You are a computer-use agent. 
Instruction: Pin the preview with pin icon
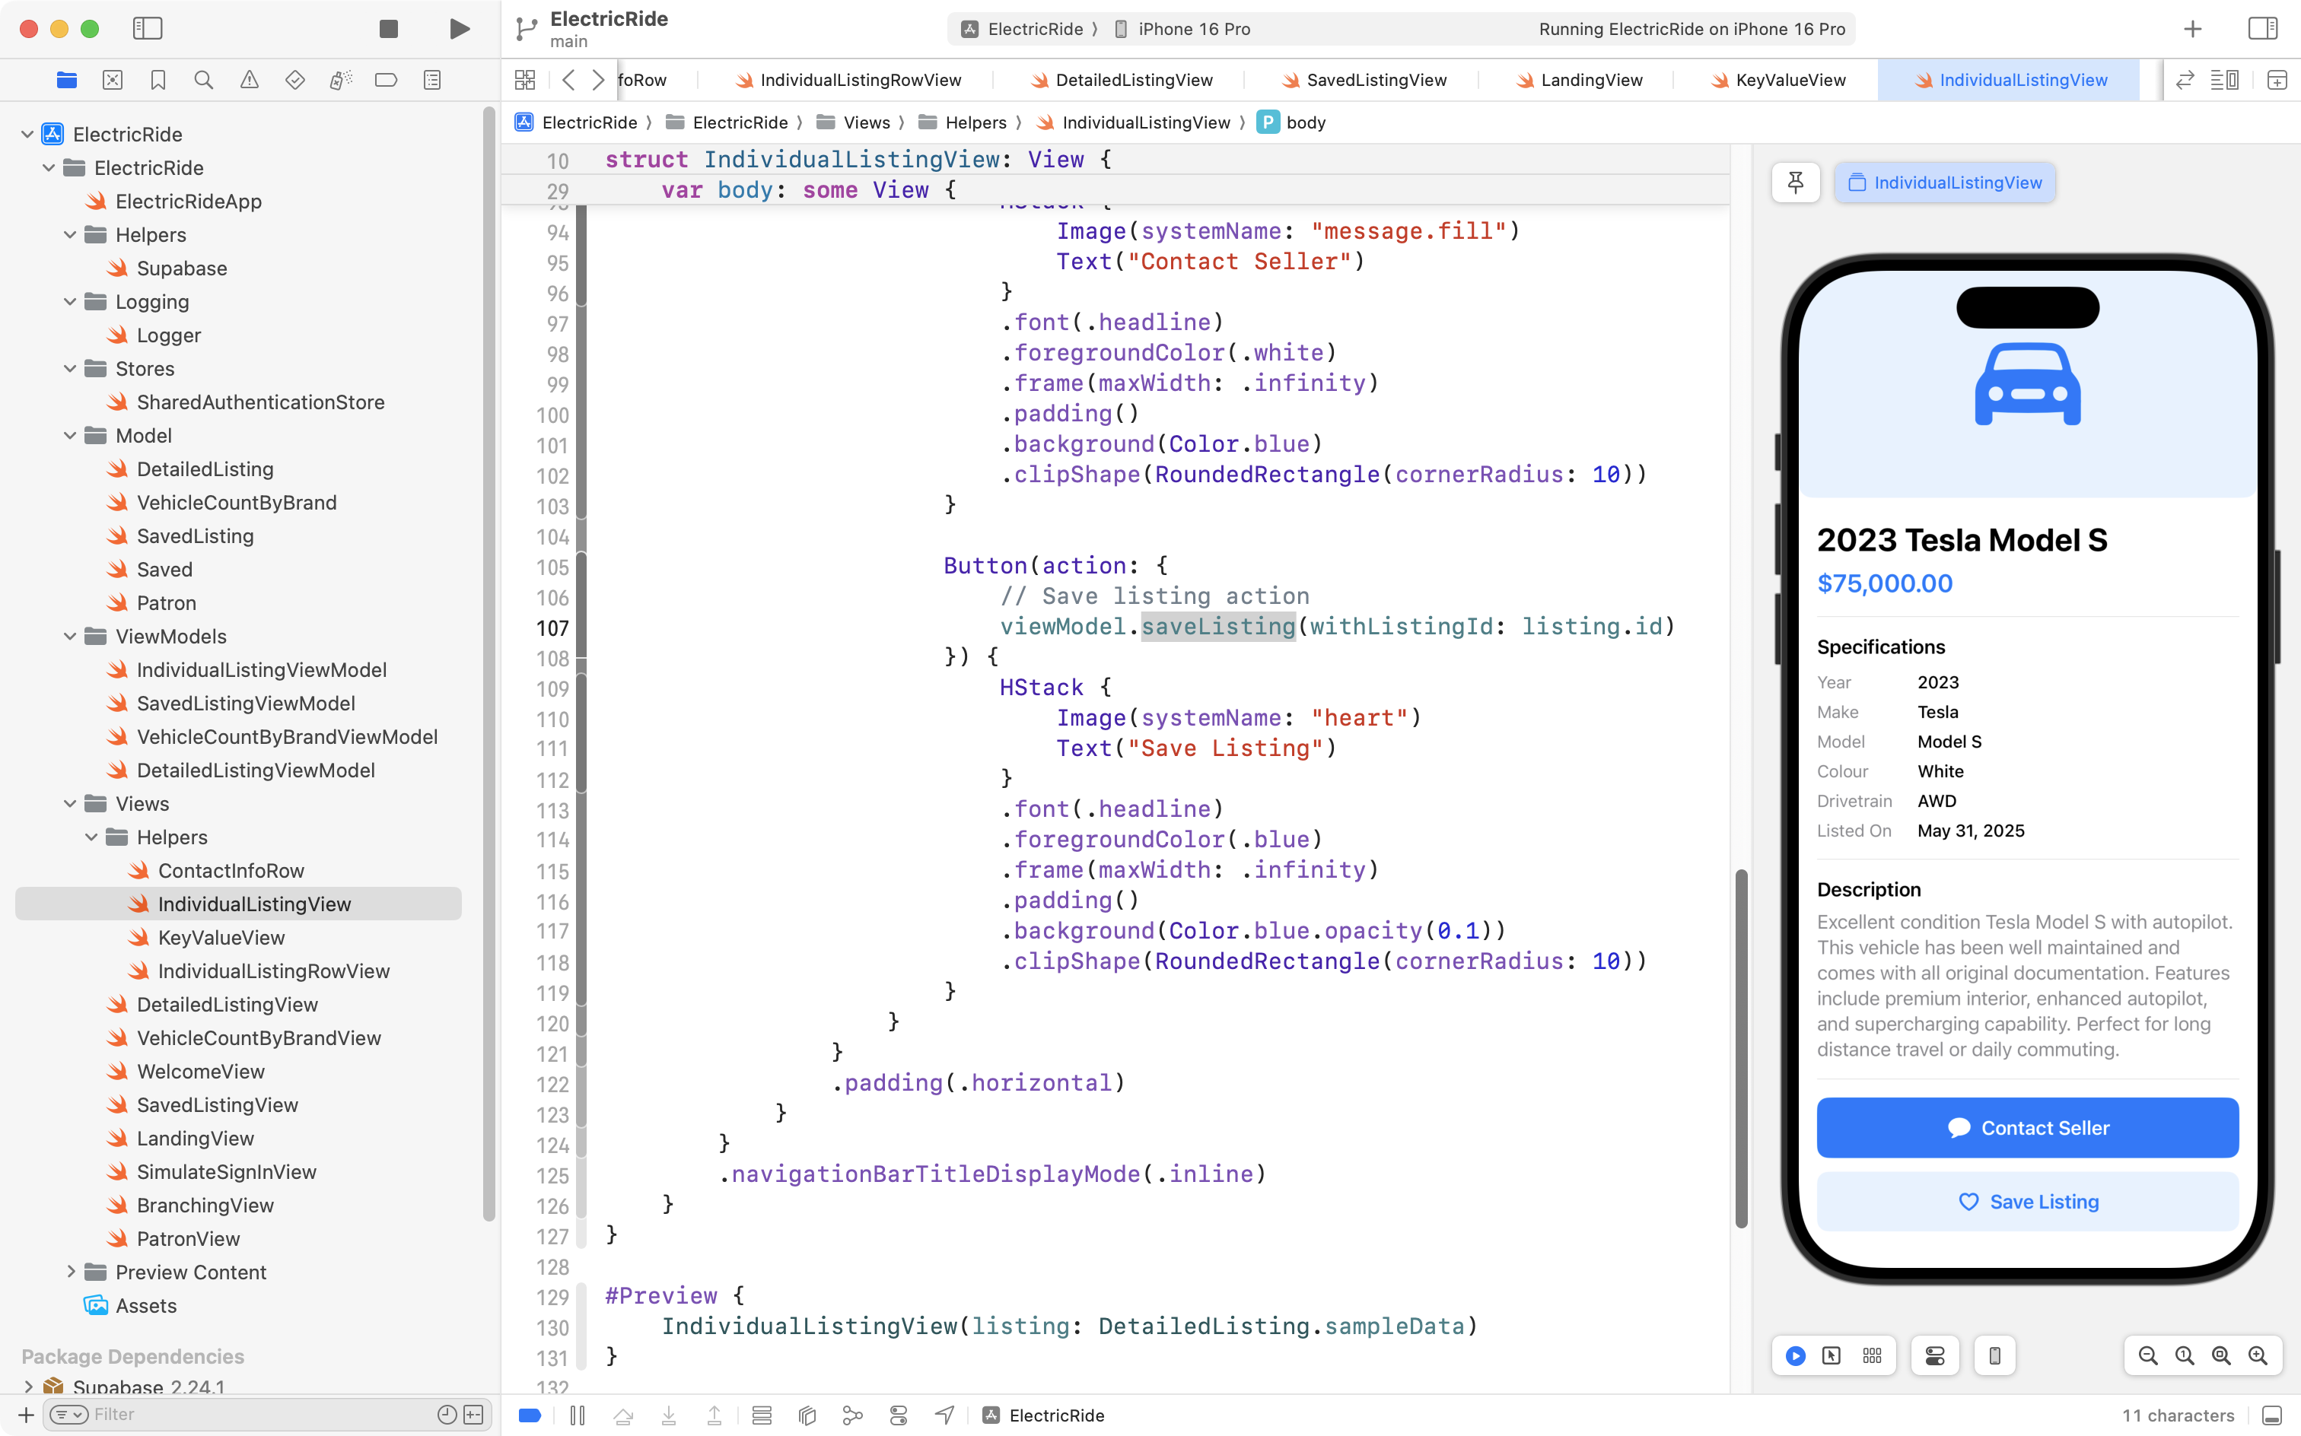pos(1795,183)
